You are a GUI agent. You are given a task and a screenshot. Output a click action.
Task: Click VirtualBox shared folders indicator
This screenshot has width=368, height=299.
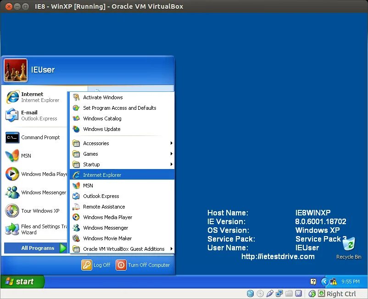289,293
